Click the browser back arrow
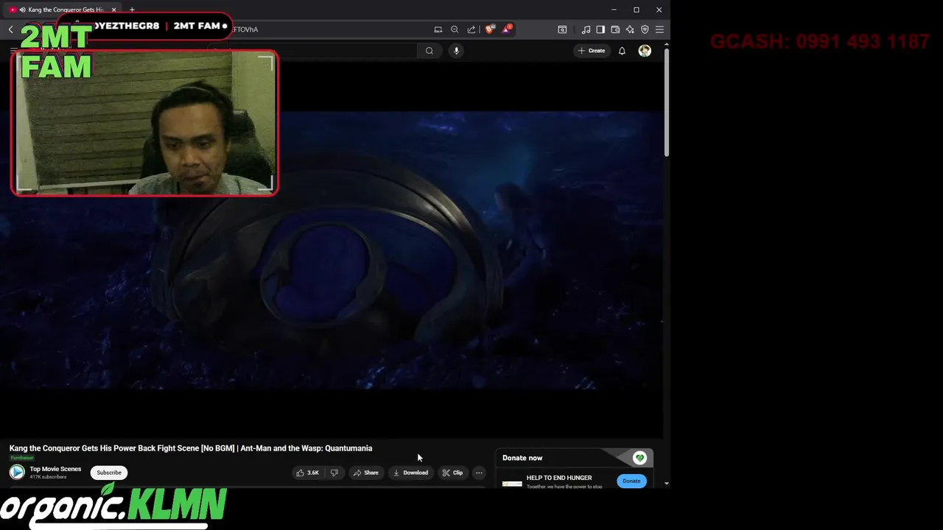943x530 pixels. 10,29
